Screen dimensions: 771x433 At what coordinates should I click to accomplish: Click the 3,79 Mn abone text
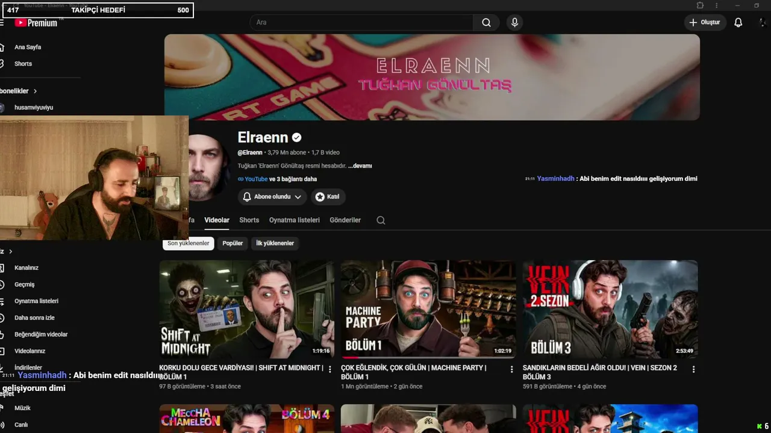pyautogui.click(x=287, y=153)
